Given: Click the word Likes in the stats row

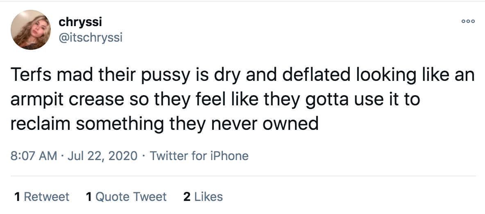Looking at the screenshot, I should click(x=209, y=197).
